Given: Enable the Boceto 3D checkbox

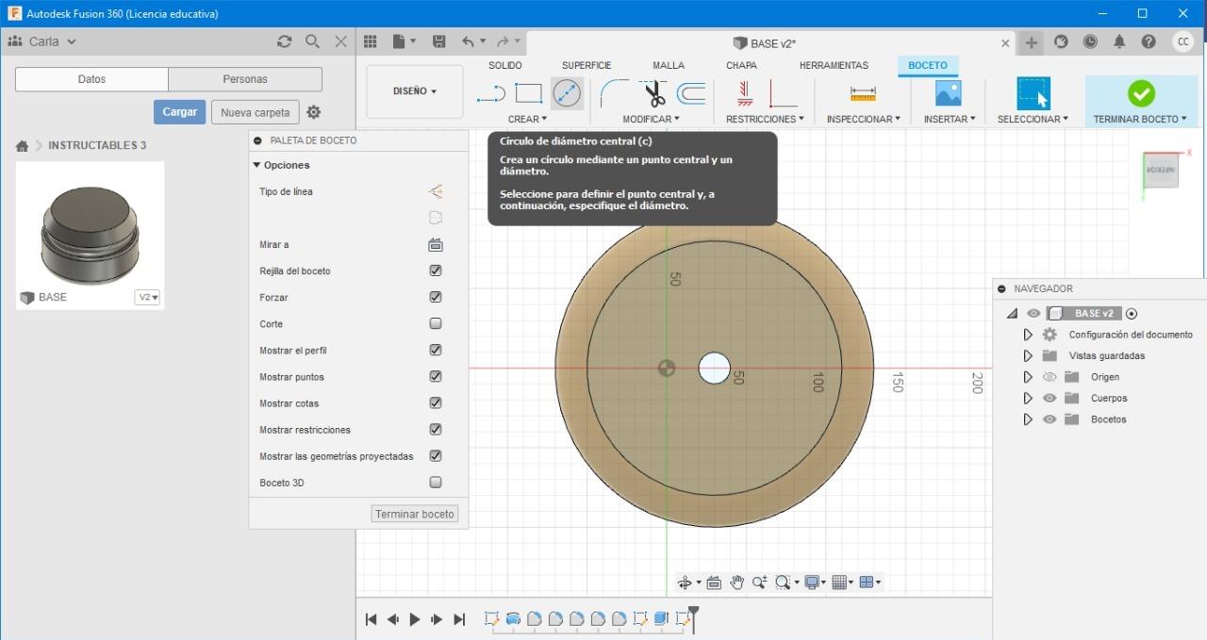Looking at the screenshot, I should 436,483.
